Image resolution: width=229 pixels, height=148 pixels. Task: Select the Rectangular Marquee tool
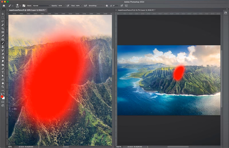3,17
